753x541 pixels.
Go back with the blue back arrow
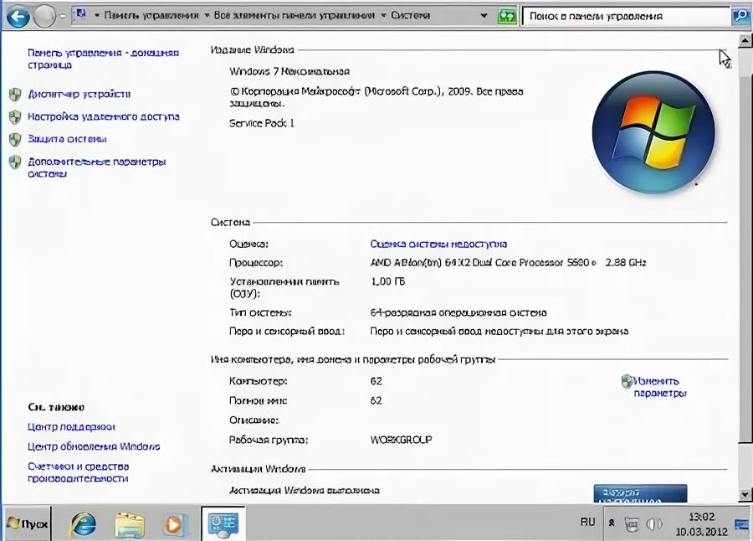(18, 17)
